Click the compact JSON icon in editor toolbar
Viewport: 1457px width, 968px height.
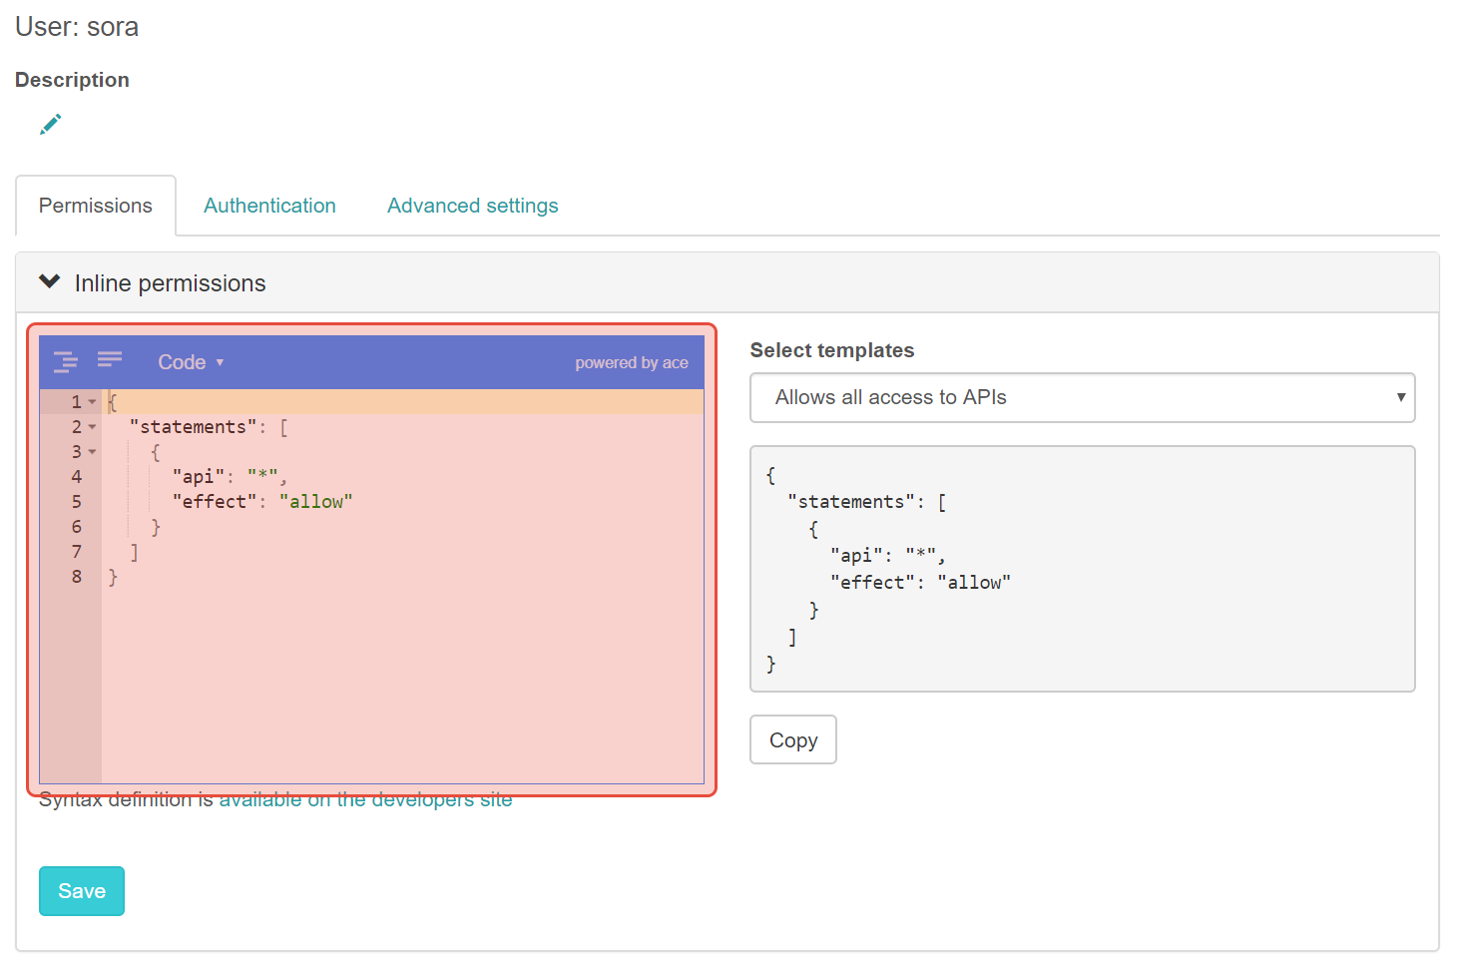click(110, 359)
